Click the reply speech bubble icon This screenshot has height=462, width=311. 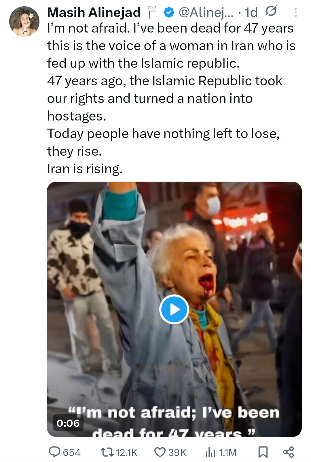(54, 452)
